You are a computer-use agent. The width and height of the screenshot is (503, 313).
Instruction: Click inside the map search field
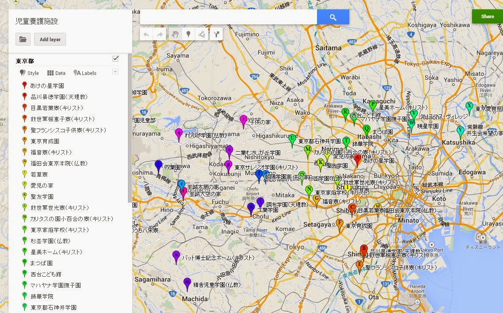coord(228,17)
